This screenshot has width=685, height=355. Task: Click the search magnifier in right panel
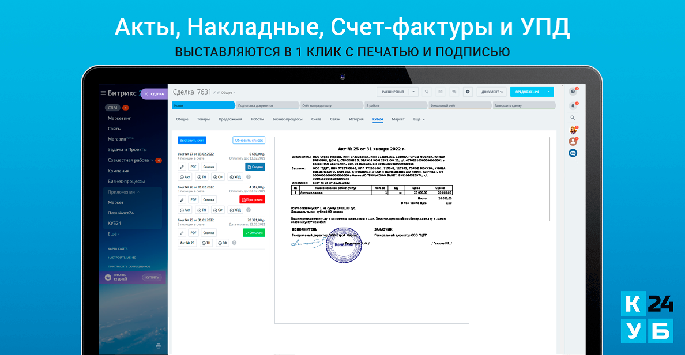tap(573, 118)
